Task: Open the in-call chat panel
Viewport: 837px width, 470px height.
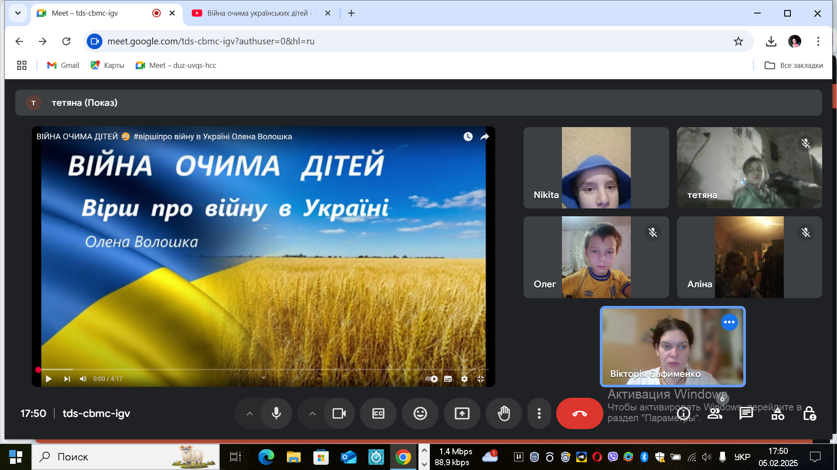Action: 746,414
